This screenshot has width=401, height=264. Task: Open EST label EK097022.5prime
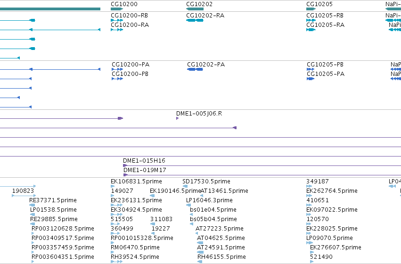click(x=332, y=210)
